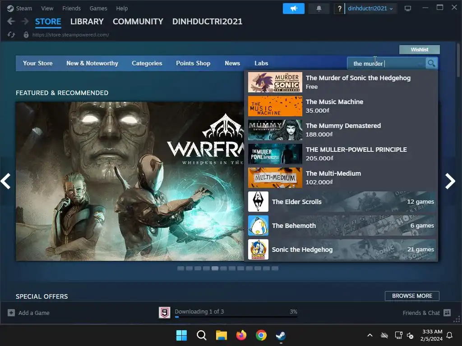Click into the store search field
This screenshot has width=462, height=346.
pos(386,63)
